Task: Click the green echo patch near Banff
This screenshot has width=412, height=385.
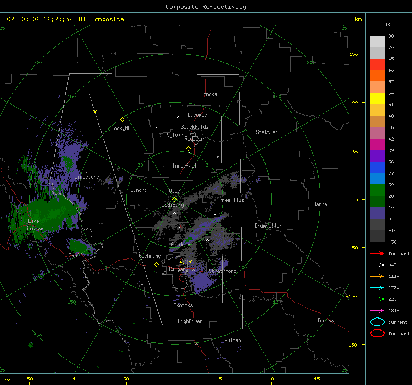Action: coord(79,247)
